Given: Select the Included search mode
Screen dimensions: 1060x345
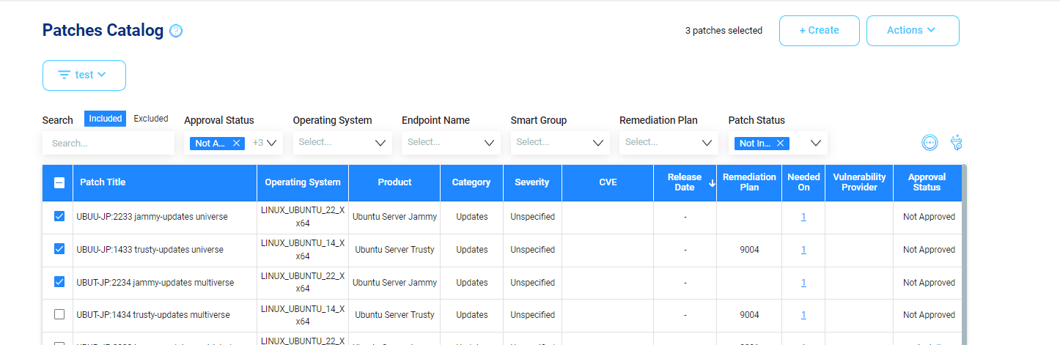Looking at the screenshot, I should coord(105,119).
